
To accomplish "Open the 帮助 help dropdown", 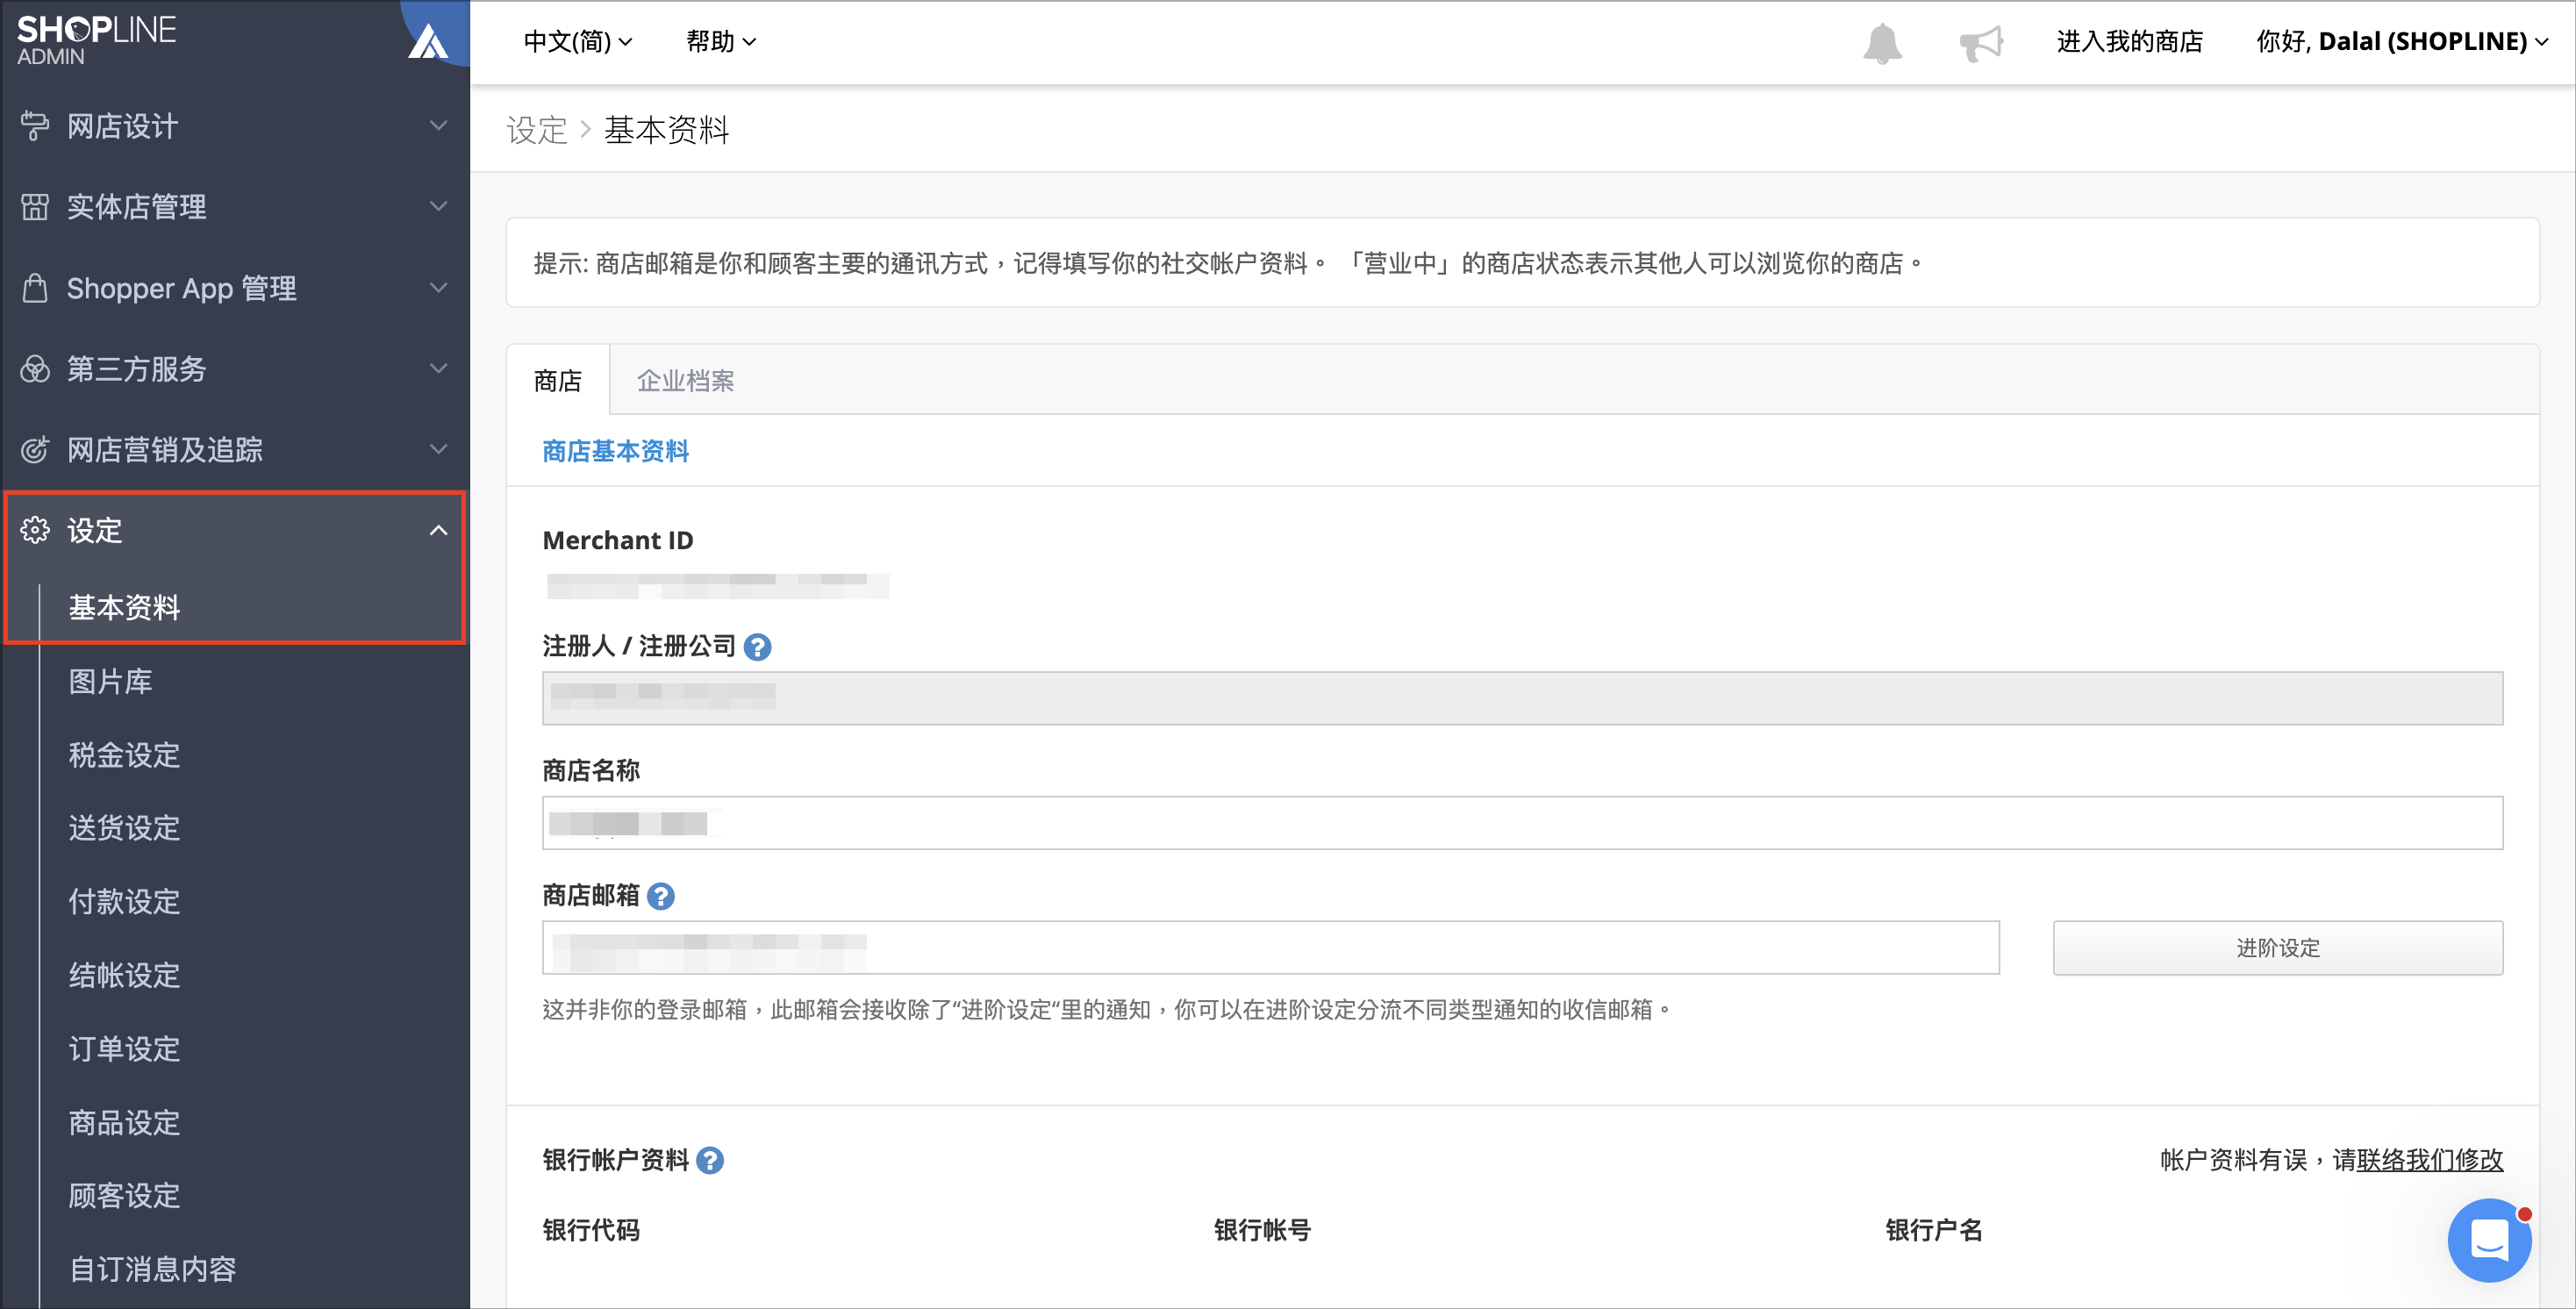I will 721,42.
